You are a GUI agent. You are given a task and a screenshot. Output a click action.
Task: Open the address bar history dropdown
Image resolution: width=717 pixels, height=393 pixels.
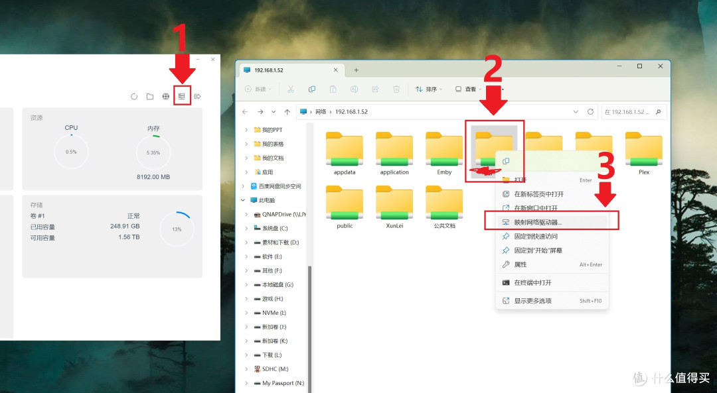(576, 112)
